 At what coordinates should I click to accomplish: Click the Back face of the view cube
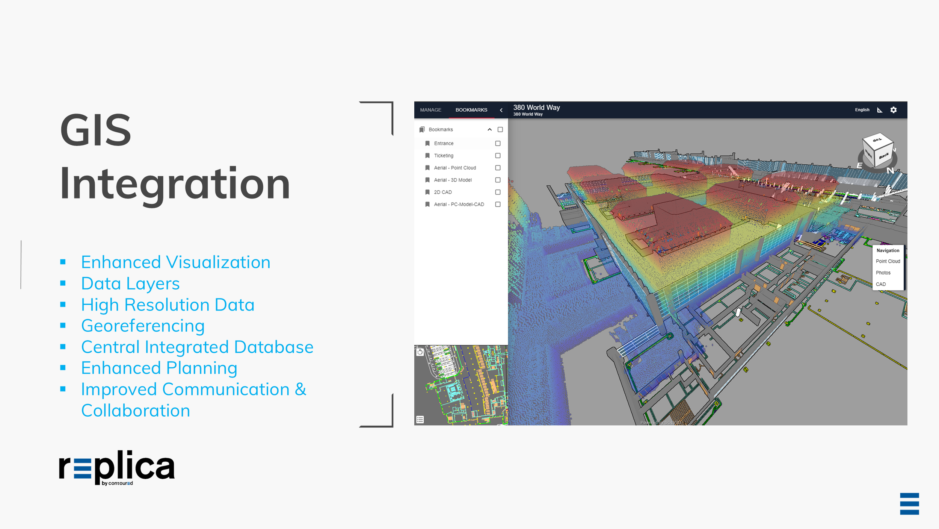pyautogui.click(x=883, y=156)
